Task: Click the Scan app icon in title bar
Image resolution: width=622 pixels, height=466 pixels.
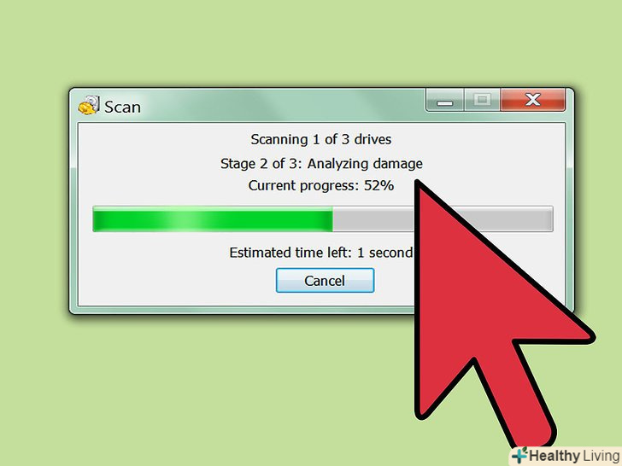Action: tap(89, 106)
